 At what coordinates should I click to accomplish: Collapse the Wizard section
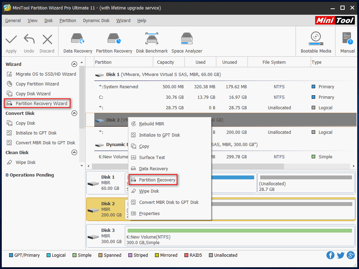tap(74, 64)
